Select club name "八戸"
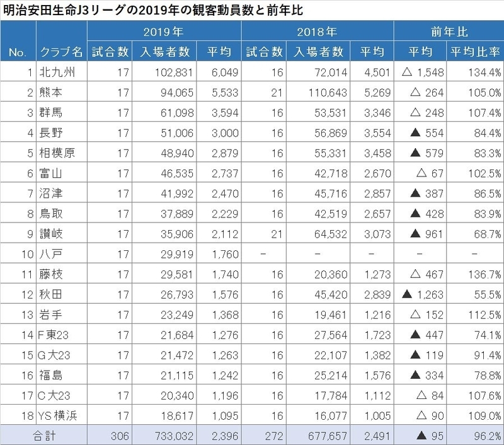Image resolution: width=504 pixels, height=445 pixels. click(51, 254)
